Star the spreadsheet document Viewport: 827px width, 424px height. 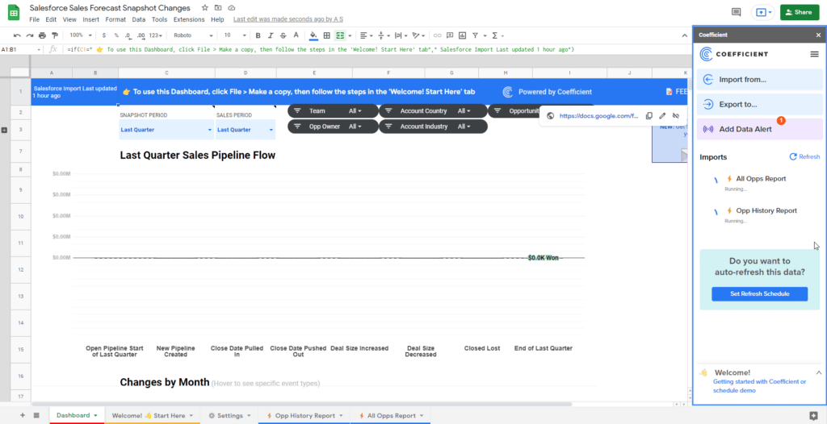tap(204, 8)
